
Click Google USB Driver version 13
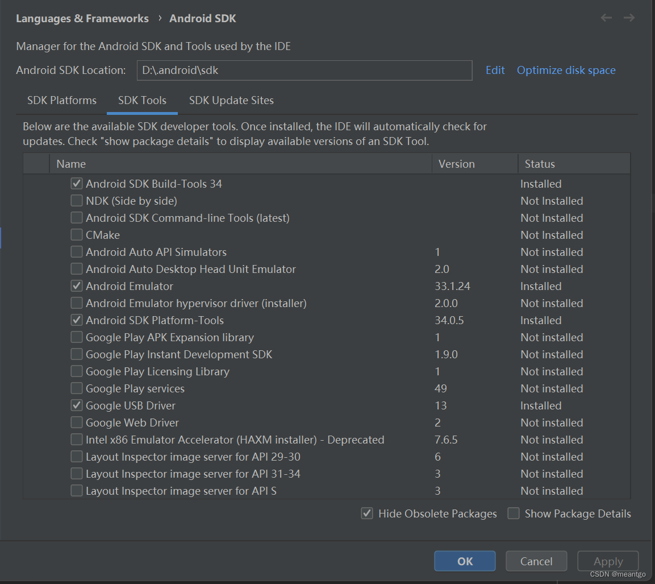coord(441,405)
